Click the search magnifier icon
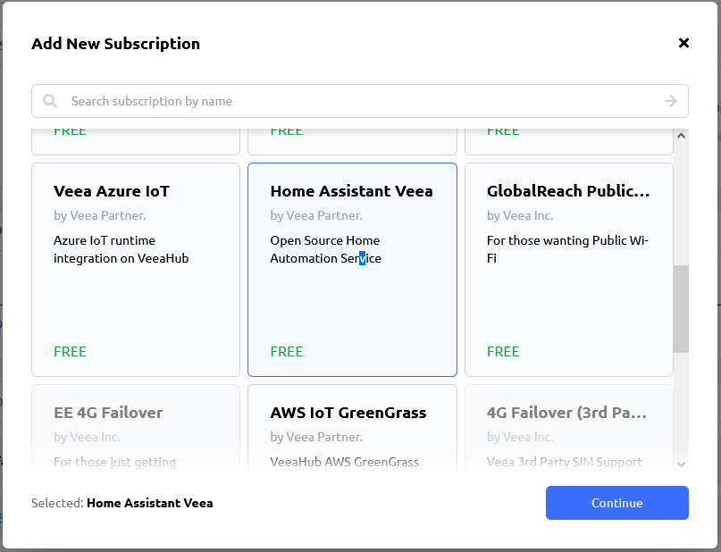The image size is (721, 552). pos(50,101)
